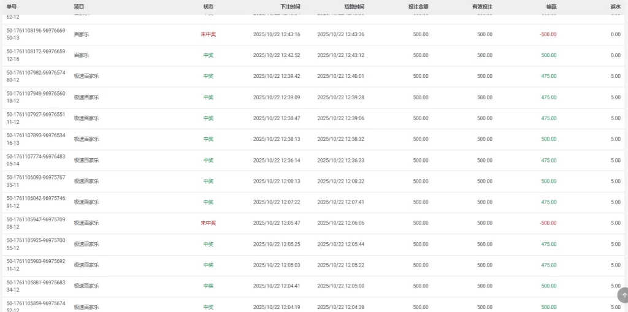Click settlement time 2025/10/22 12:08:32
The height and width of the screenshot is (312, 628).
tap(340, 181)
